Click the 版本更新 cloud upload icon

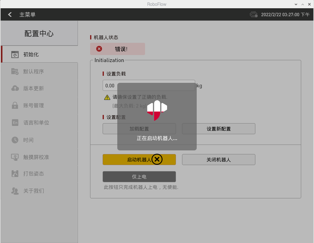coord(15,88)
